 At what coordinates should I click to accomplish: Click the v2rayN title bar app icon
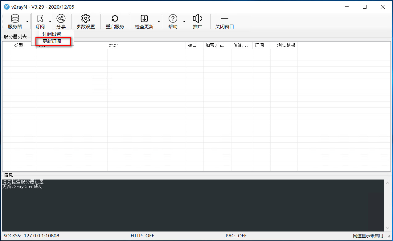[x=6, y=7]
